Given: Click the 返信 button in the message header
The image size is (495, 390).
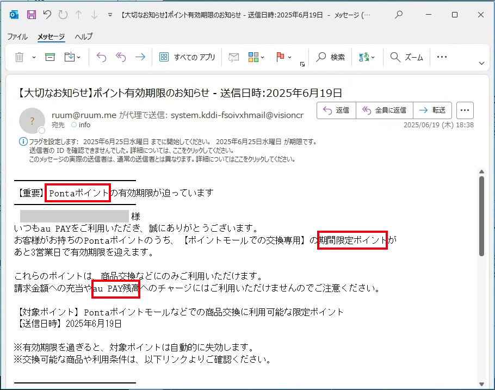Looking at the screenshot, I should [337, 110].
